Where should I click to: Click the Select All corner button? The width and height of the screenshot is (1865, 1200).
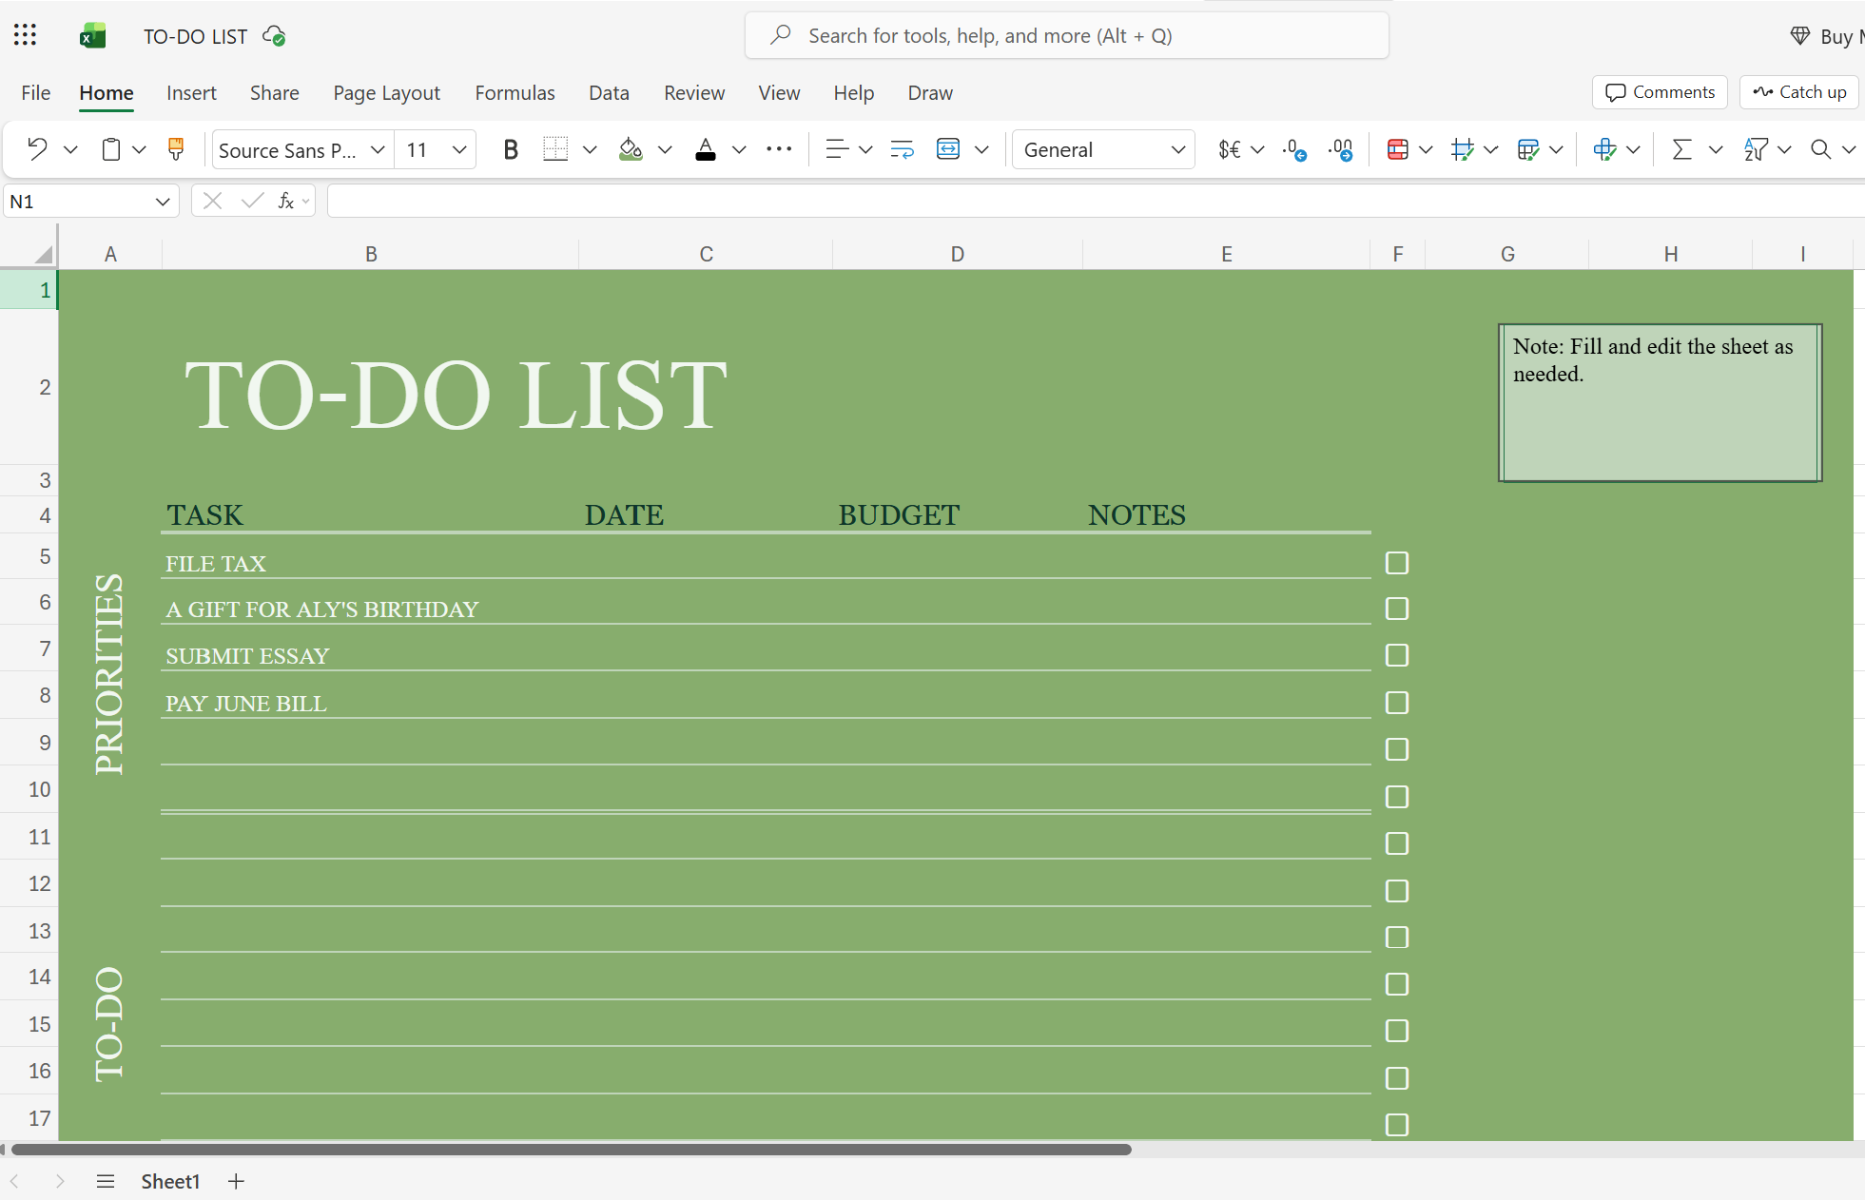pos(43,254)
